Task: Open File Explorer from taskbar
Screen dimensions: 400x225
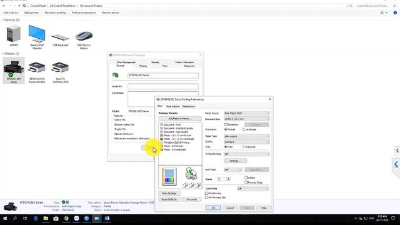Action: (x=46, y=218)
